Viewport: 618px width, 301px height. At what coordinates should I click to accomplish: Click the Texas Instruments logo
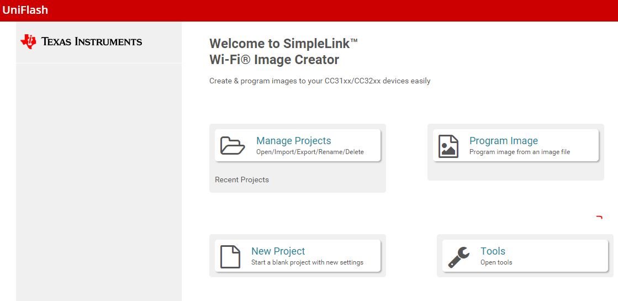pyautogui.click(x=81, y=41)
